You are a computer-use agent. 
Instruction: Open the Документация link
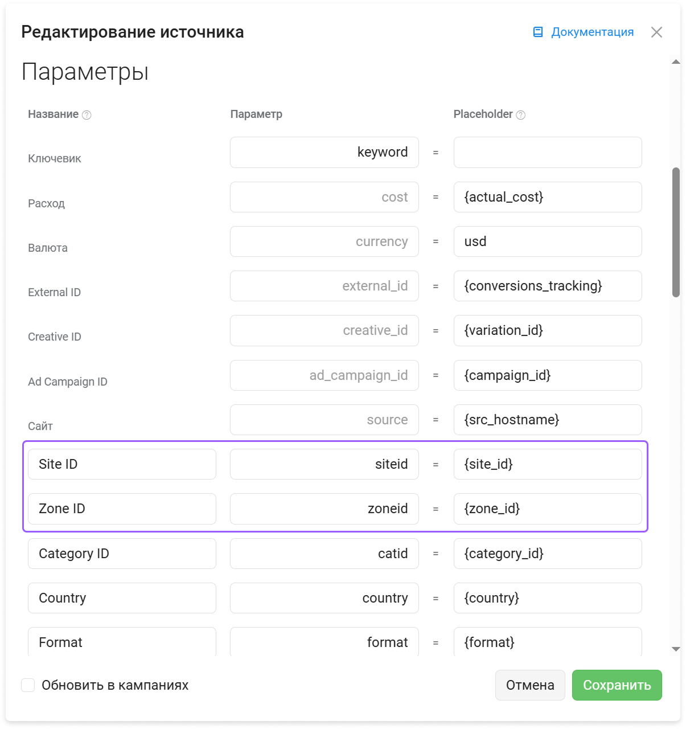point(592,32)
